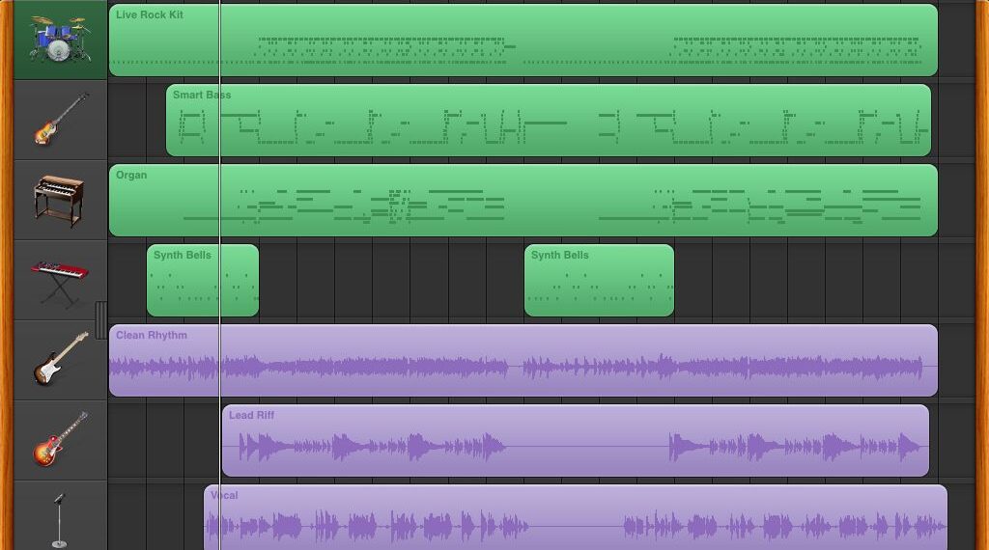Select the Lead Riff electric guitar icon
Image resolution: width=989 pixels, height=550 pixels.
(x=61, y=439)
